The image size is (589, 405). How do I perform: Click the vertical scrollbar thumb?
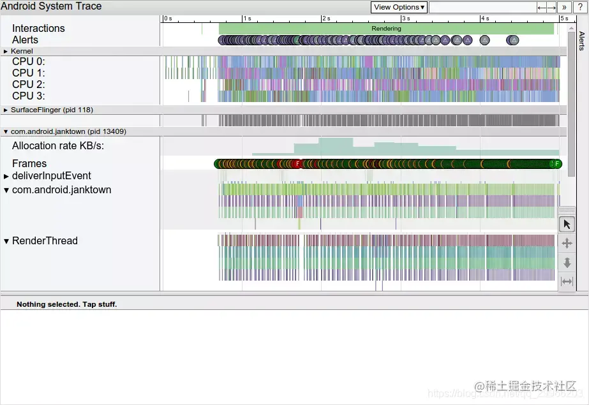click(x=571, y=105)
